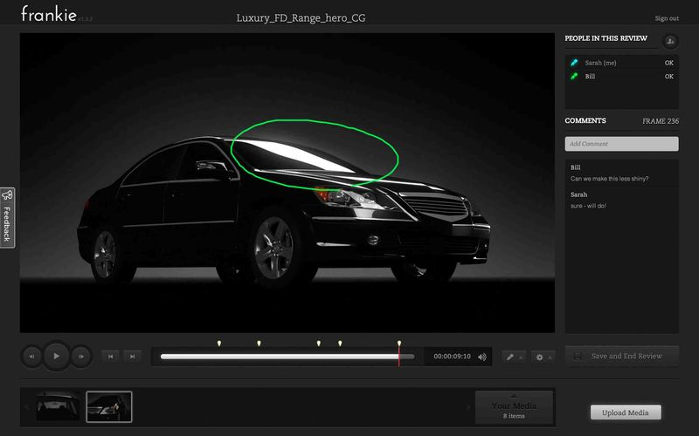Sign out of Frankie
Viewport: 699px width, 436px height.
(x=666, y=18)
